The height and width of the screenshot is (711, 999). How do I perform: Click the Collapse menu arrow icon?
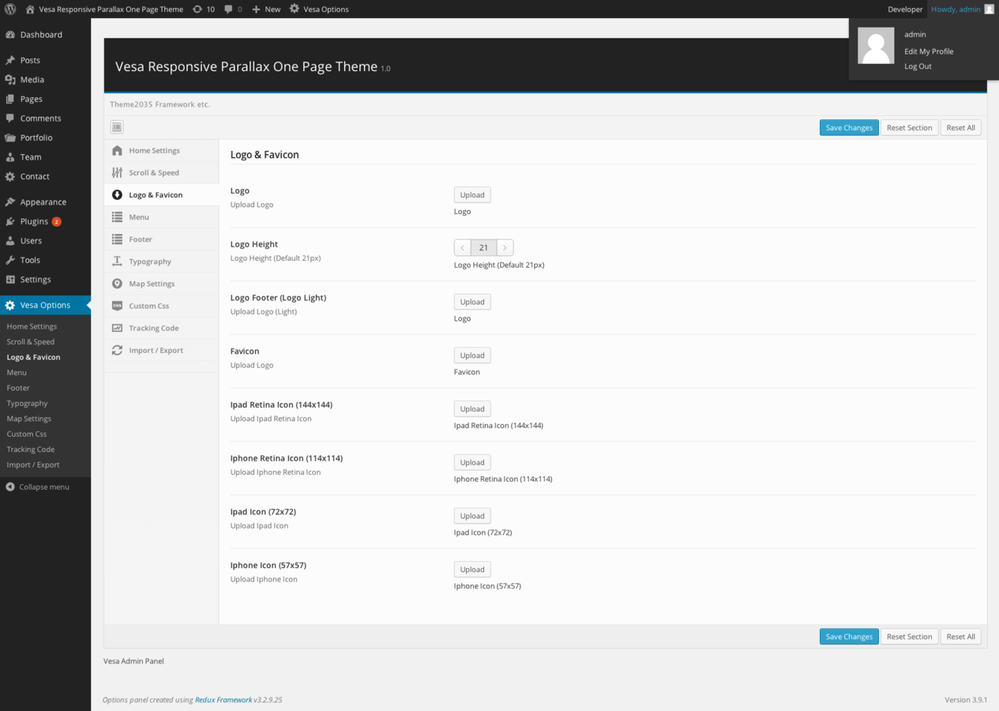[x=10, y=487]
